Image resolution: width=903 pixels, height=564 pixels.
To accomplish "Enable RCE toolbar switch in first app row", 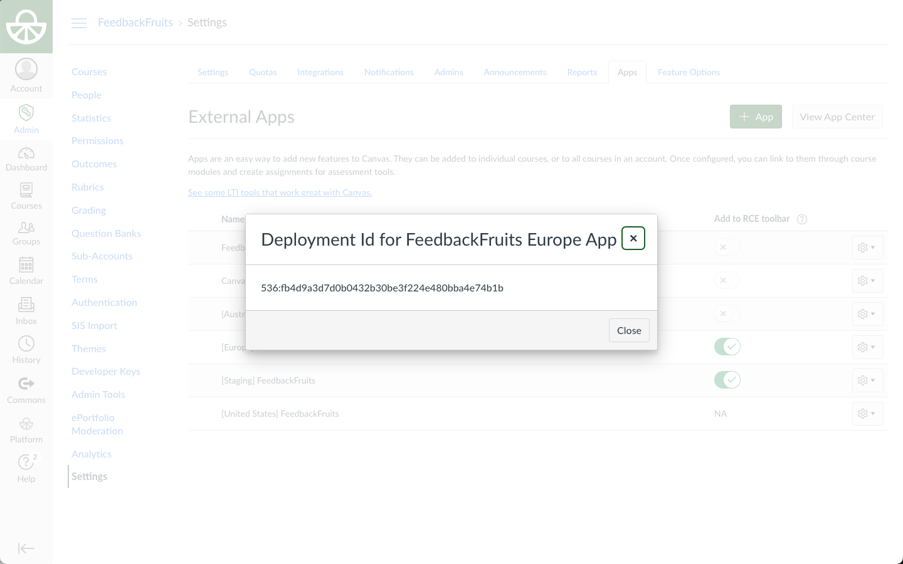I will tap(727, 247).
